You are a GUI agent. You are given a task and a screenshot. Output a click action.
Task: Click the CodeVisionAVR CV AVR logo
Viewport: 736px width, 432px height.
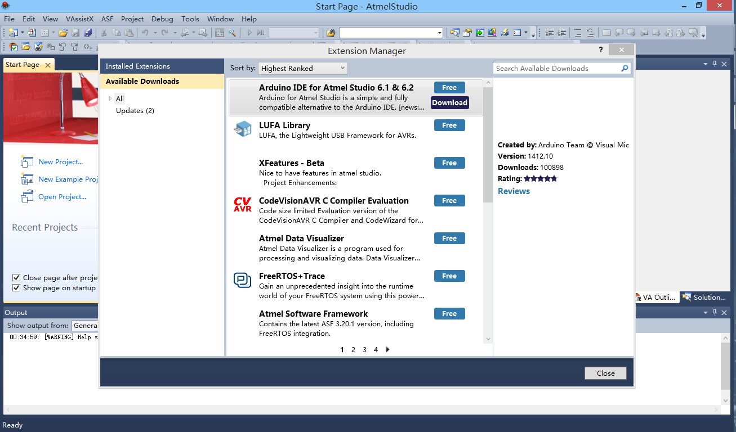(243, 205)
